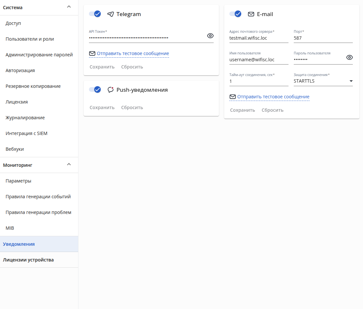
Task: Open the Защита соединения STARTTLS dropdown
Action: point(323,81)
